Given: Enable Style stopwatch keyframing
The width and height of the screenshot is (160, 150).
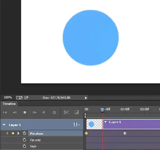Looking at the screenshot, I should 24,146.
